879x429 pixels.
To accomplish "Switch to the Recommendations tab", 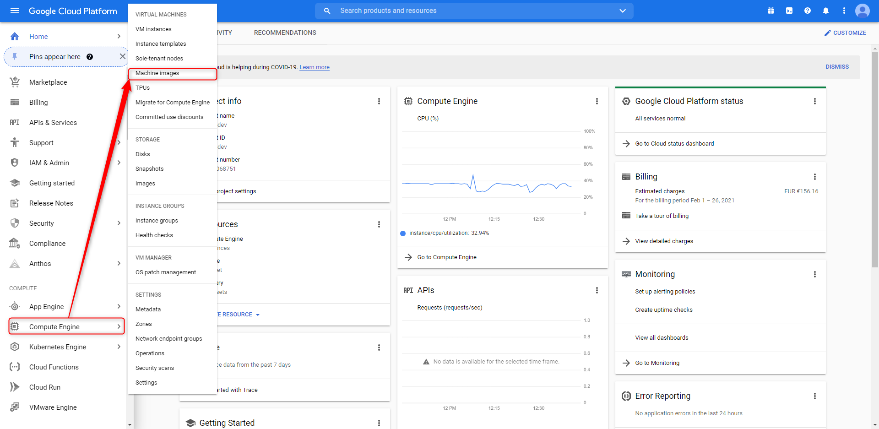I will tap(285, 33).
